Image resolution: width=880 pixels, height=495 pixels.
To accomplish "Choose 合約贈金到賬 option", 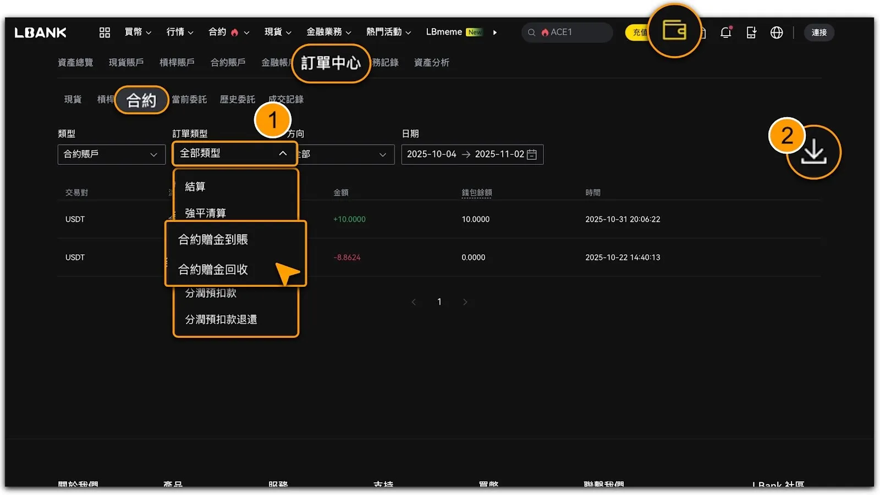I will coord(213,240).
